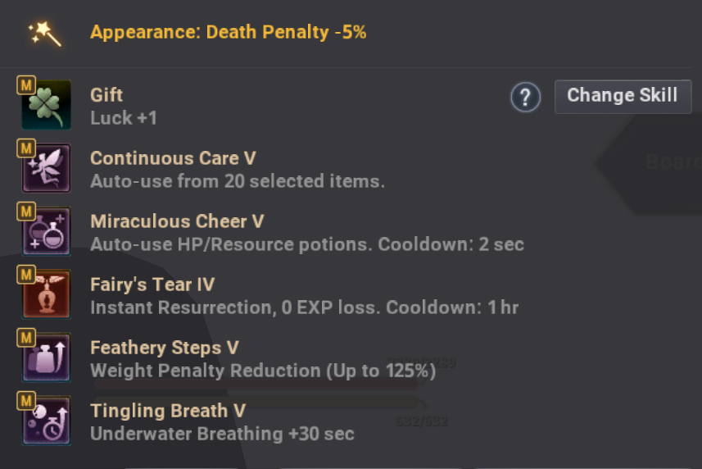702x469 pixels.
Task: Click the M badge on Gift skill
Action: [26, 85]
